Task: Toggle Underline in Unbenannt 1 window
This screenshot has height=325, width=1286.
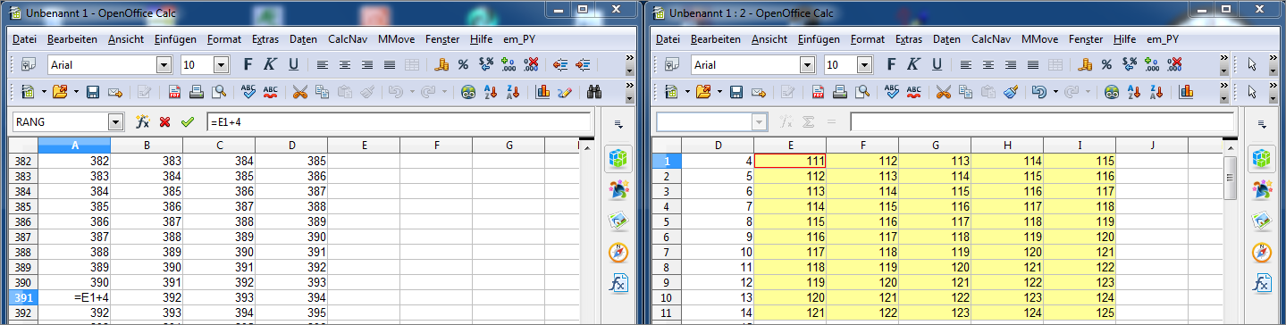Action: pyautogui.click(x=293, y=65)
